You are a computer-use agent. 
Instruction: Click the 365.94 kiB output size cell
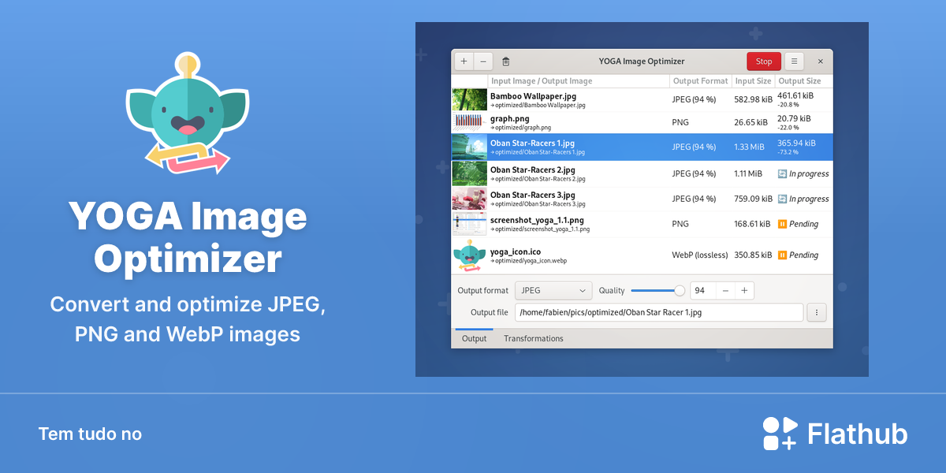click(796, 143)
